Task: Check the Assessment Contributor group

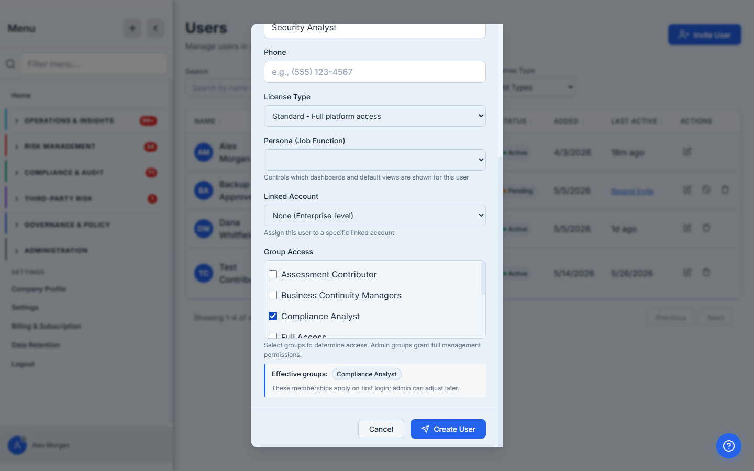Action: click(273, 274)
